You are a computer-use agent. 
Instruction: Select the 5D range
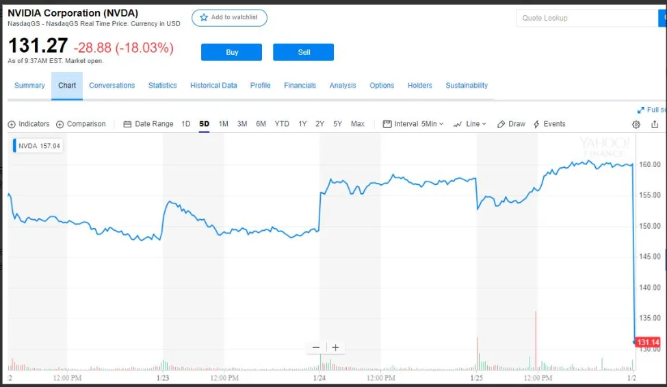point(204,124)
